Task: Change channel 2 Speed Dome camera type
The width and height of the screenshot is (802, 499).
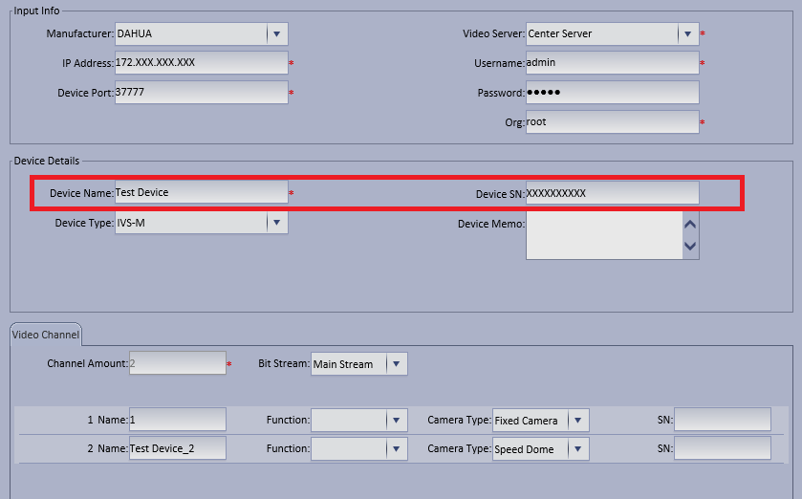Action: (x=576, y=449)
